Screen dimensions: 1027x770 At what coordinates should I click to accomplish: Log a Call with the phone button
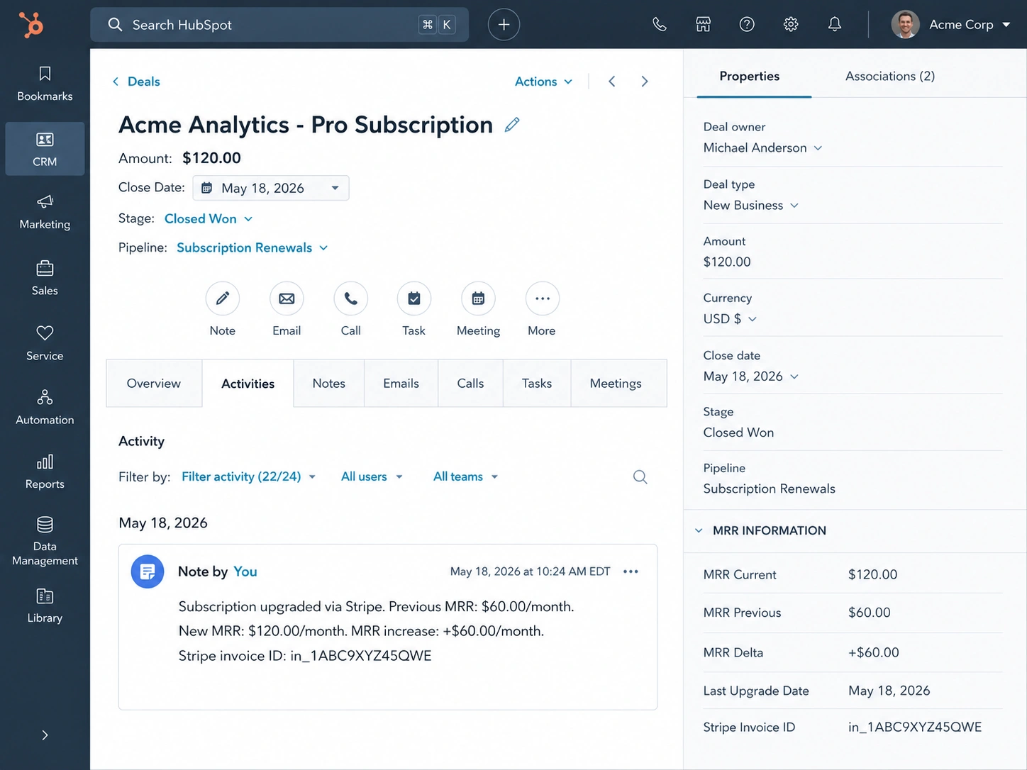(x=350, y=298)
